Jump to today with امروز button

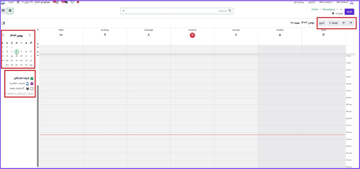[322, 23]
